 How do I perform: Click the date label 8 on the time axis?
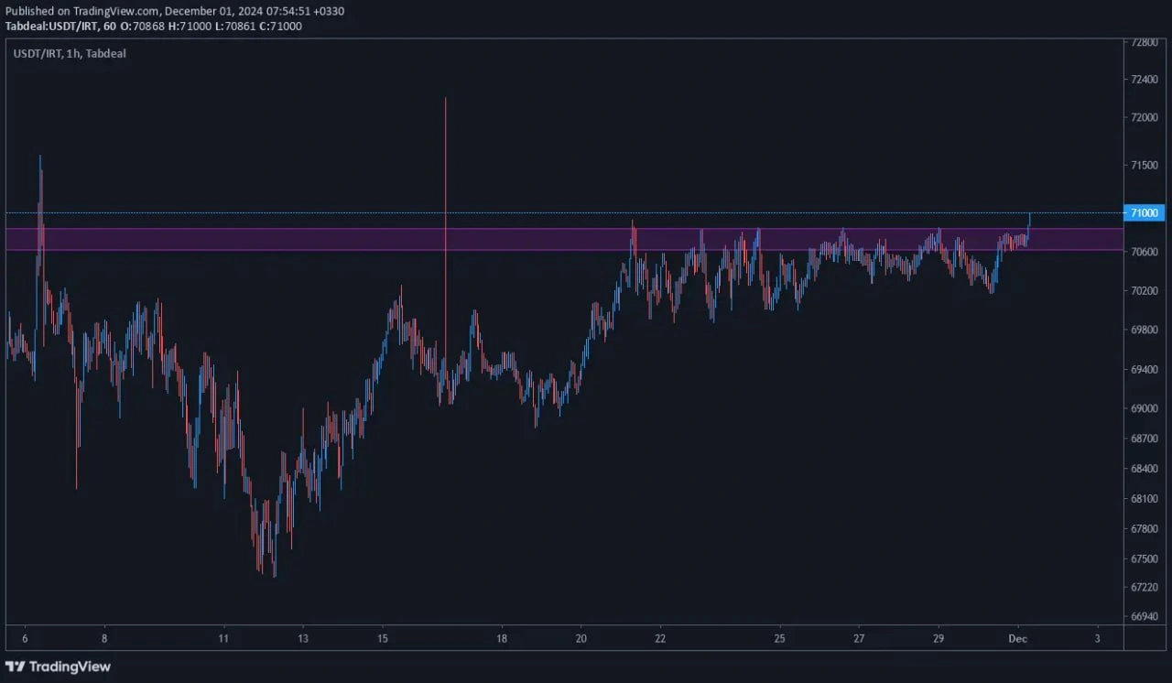point(104,638)
